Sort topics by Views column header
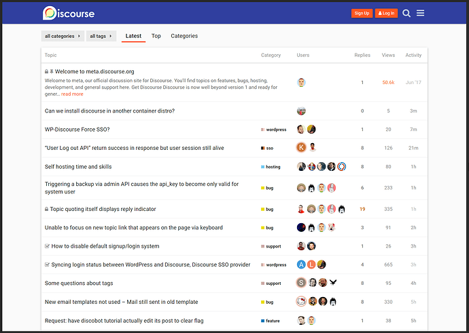This screenshot has height=333, width=469. pos(388,55)
